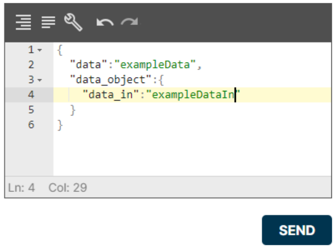
Task: Click the Ln: 4 status indicator
Action: pyautogui.click(x=21, y=188)
